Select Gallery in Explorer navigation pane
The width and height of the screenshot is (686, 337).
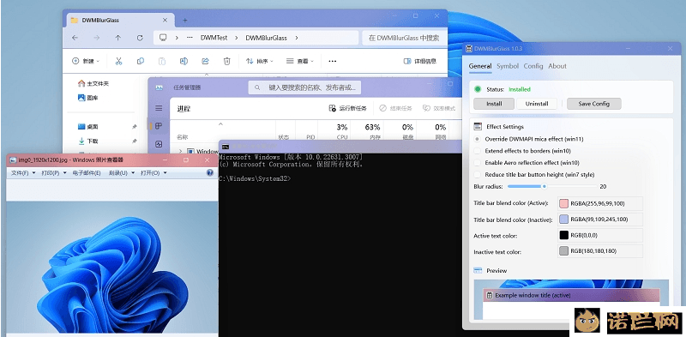click(88, 98)
